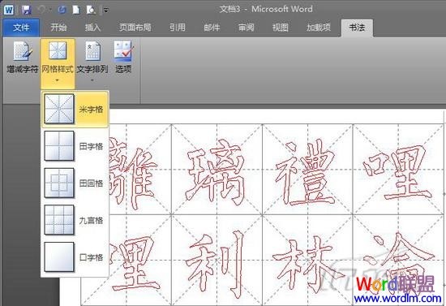Expand the 网格样式 grid style dropdown
Image resolution: width=446 pixels, height=306 pixels.
[x=58, y=64]
